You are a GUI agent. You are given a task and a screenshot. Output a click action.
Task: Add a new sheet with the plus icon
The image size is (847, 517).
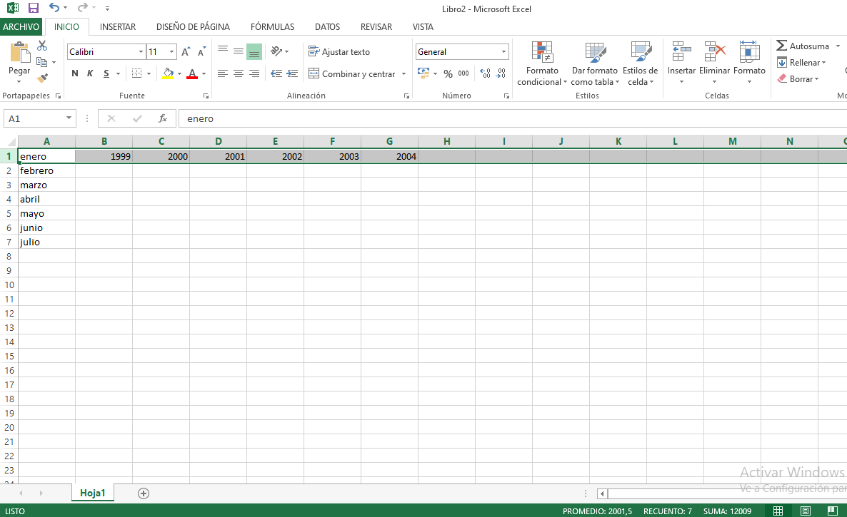point(143,493)
